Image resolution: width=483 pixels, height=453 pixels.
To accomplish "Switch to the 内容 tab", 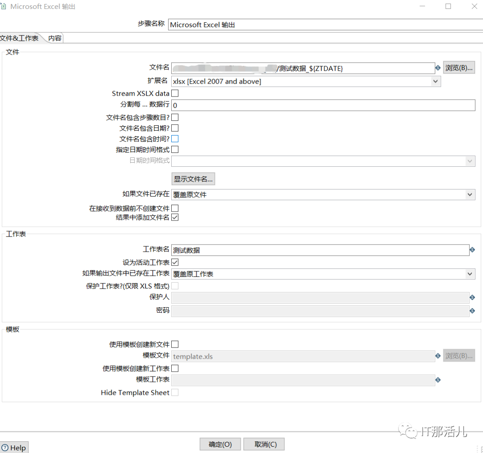I will coord(55,38).
